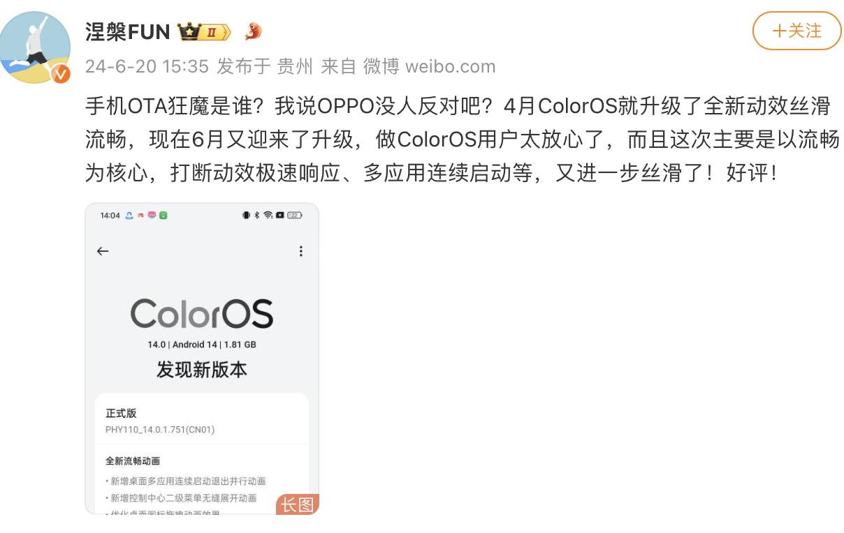
Task: Click the 正式版 label in the screenshot
Action: [x=121, y=413]
